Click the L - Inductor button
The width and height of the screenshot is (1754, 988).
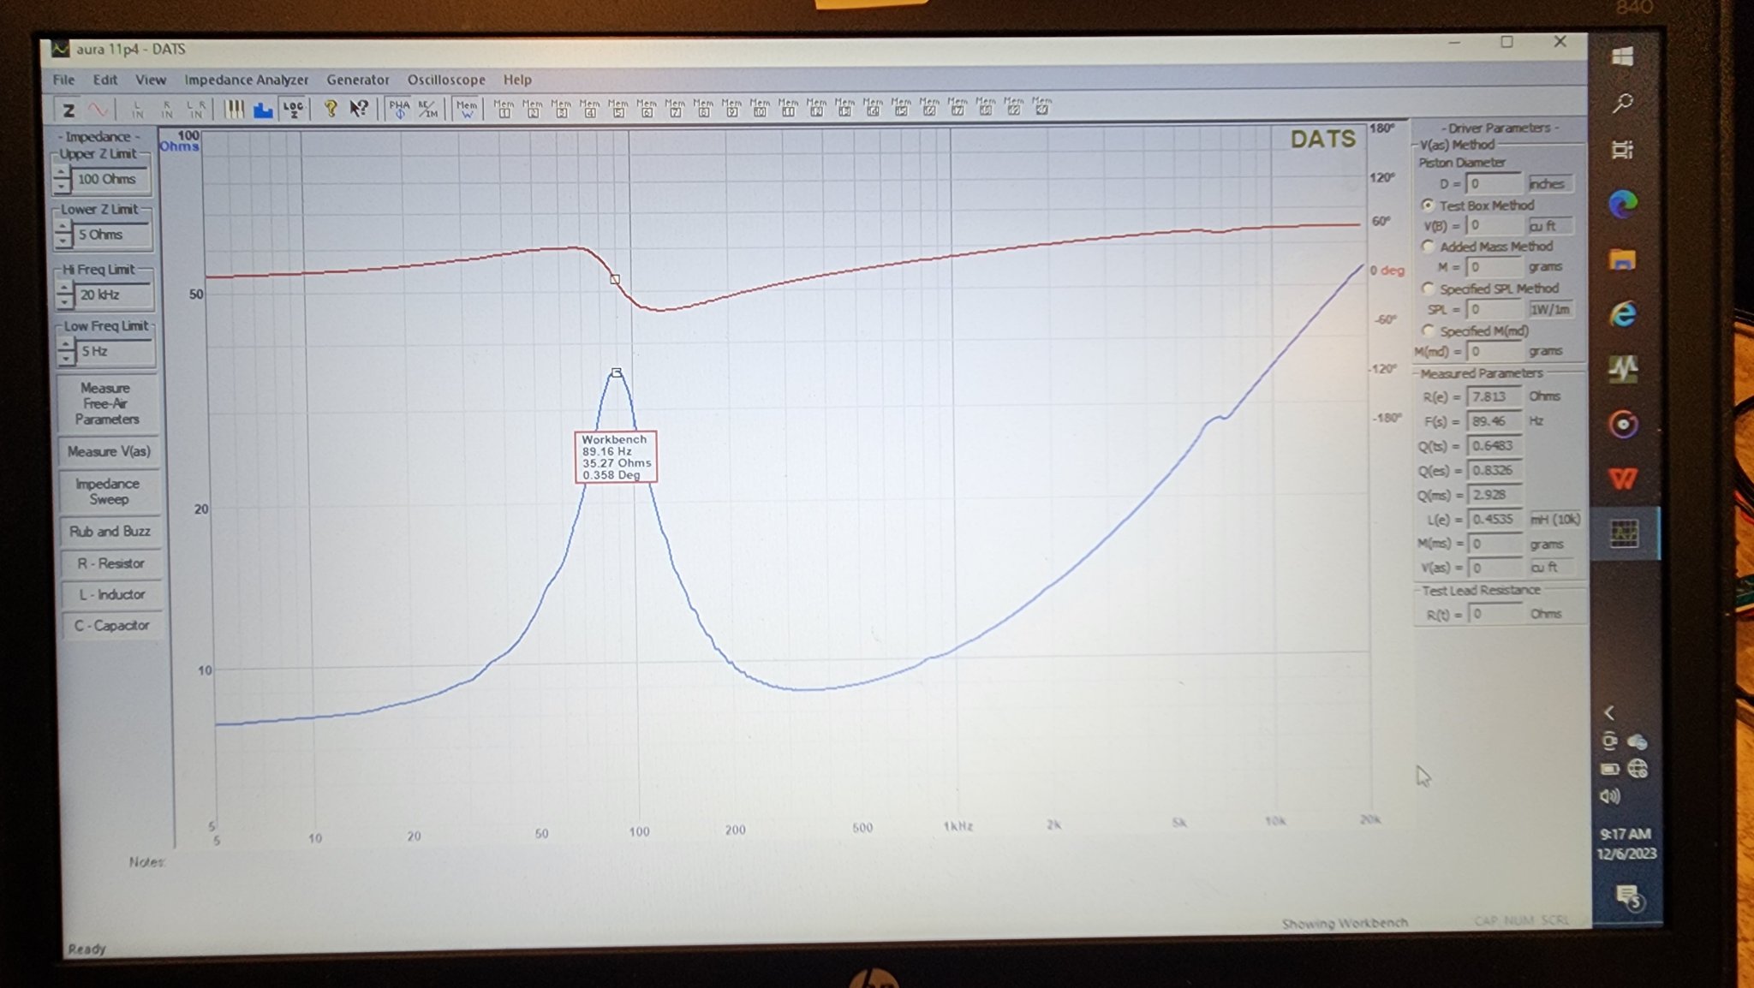click(x=111, y=594)
